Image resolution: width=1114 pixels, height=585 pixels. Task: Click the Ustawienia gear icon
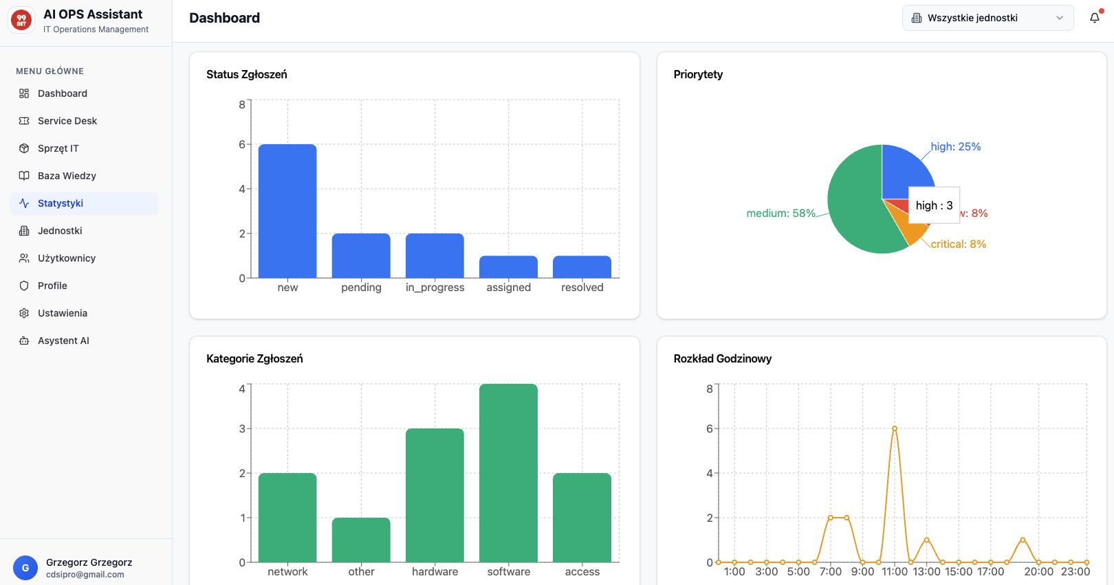(24, 313)
